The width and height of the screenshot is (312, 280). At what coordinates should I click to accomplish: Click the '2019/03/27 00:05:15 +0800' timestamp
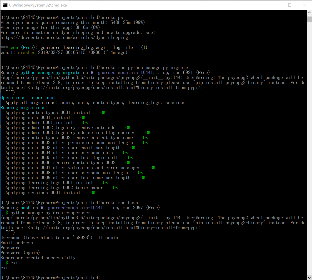[x=69, y=53]
